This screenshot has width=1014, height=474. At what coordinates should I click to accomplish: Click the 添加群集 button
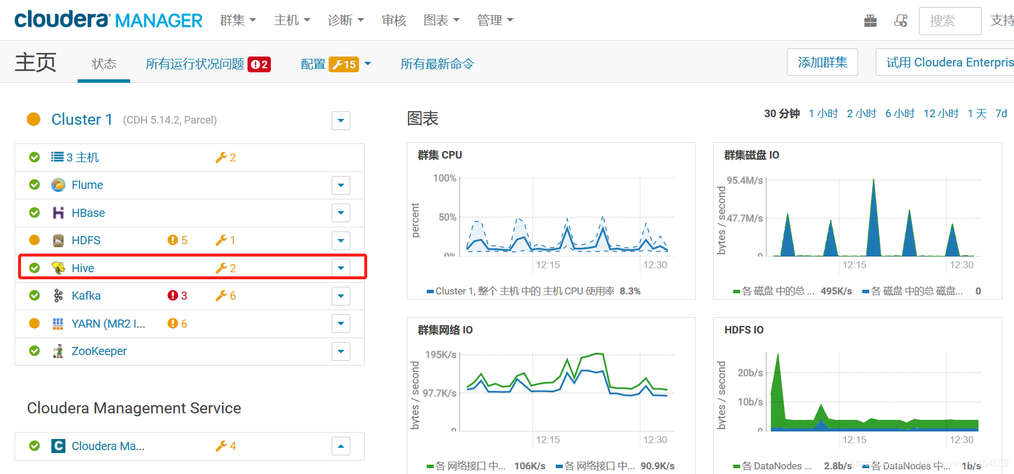823,62
